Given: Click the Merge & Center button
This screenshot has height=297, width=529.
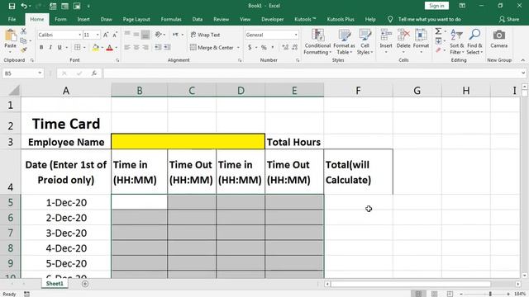Looking at the screenshot, I should (x=212, y=48).
